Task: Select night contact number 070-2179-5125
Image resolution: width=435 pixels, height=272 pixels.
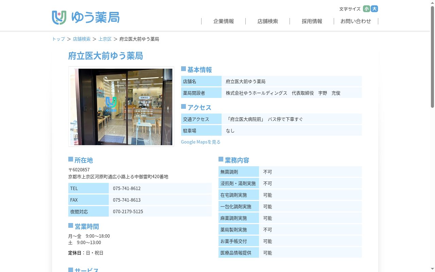Action: (128, 211)
